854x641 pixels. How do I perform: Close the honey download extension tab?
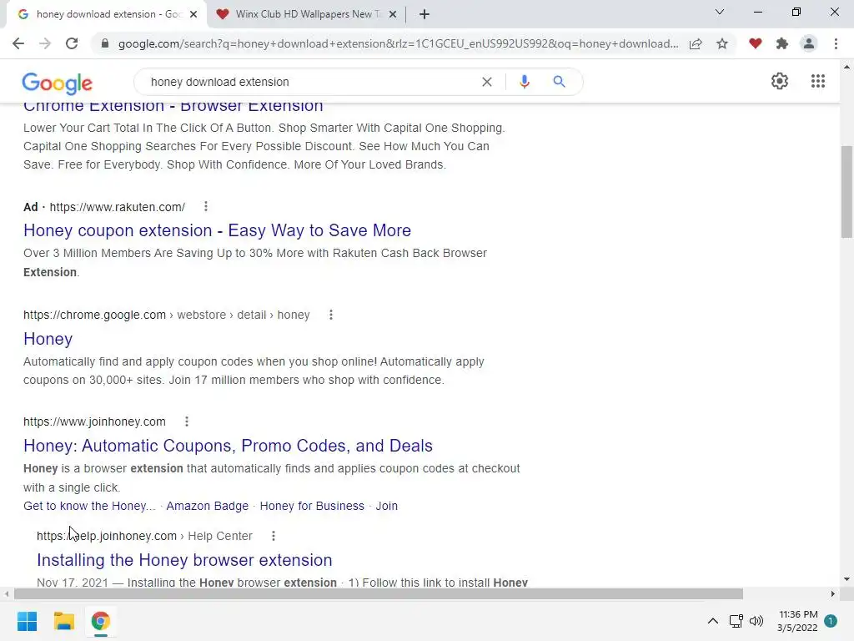193,14
